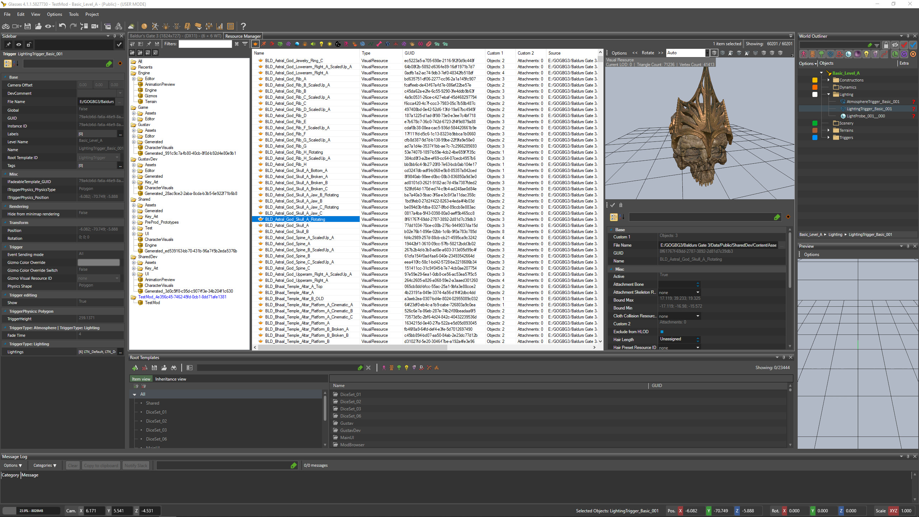Select the light bulb filter in Resource Manager
Viewport: 919px width, 517px height.
(x=321, y=44)
